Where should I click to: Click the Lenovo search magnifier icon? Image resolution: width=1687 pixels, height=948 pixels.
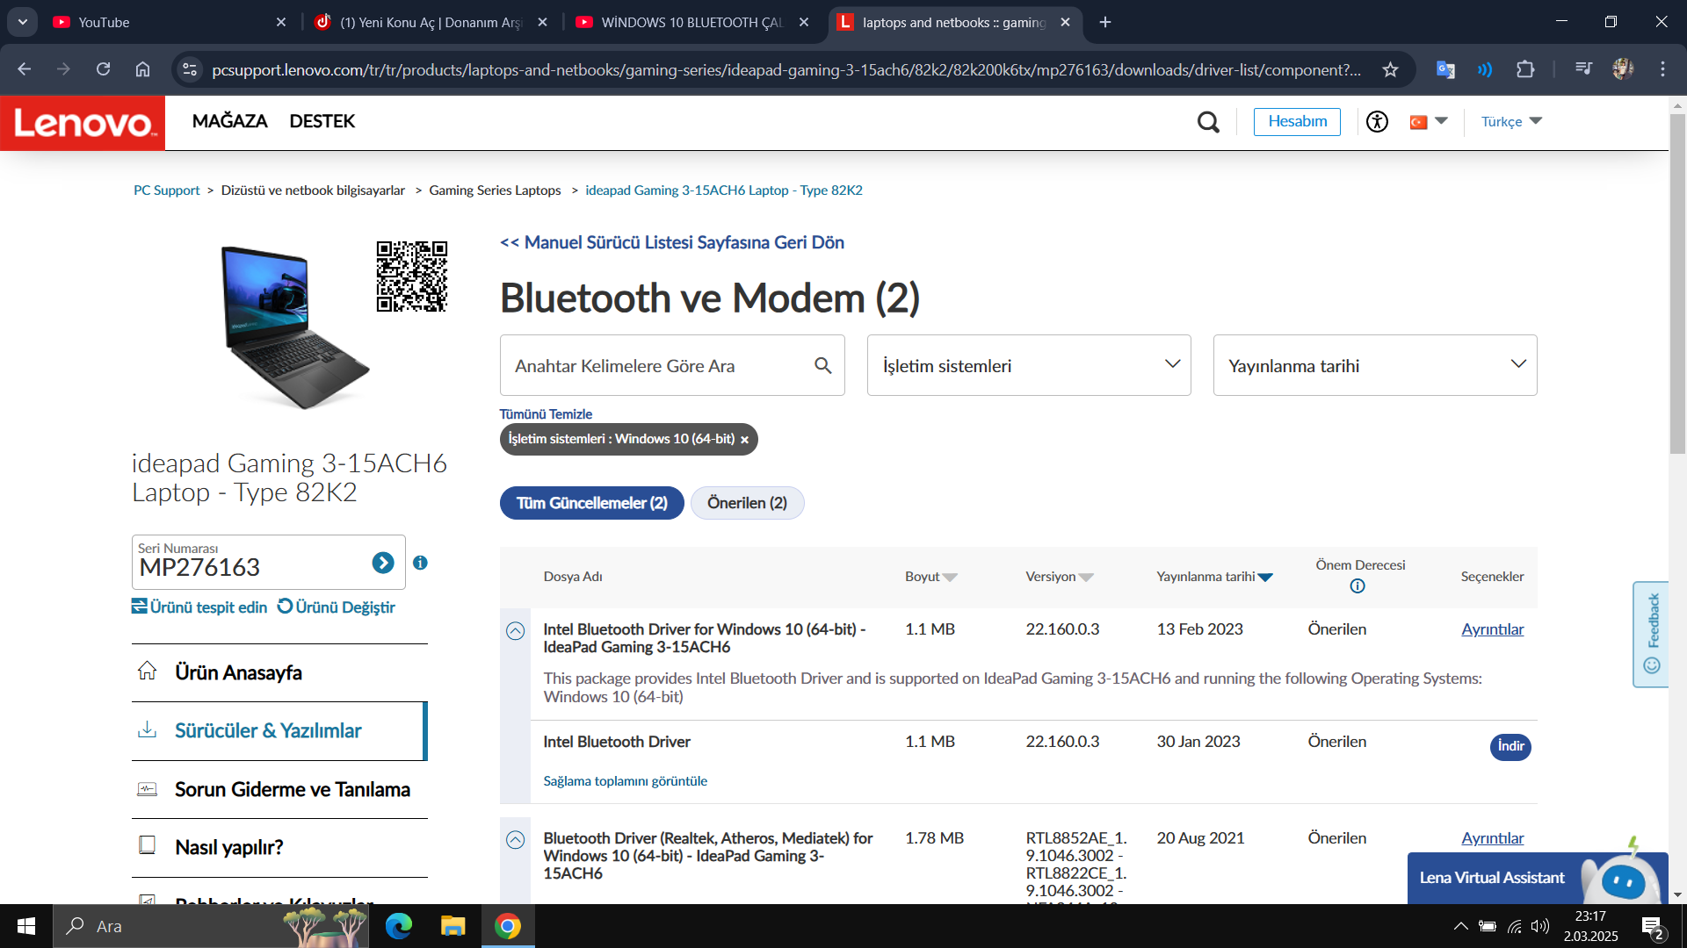[1208, 122]
